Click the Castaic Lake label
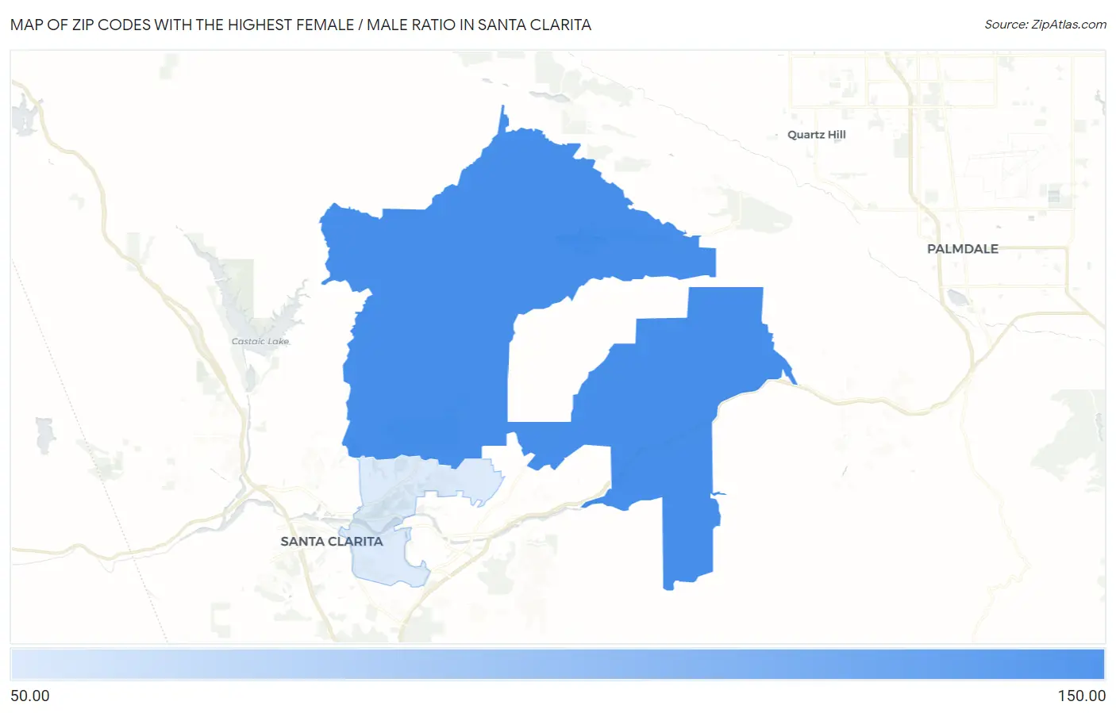1116x713 pixels. click(260, 342)
